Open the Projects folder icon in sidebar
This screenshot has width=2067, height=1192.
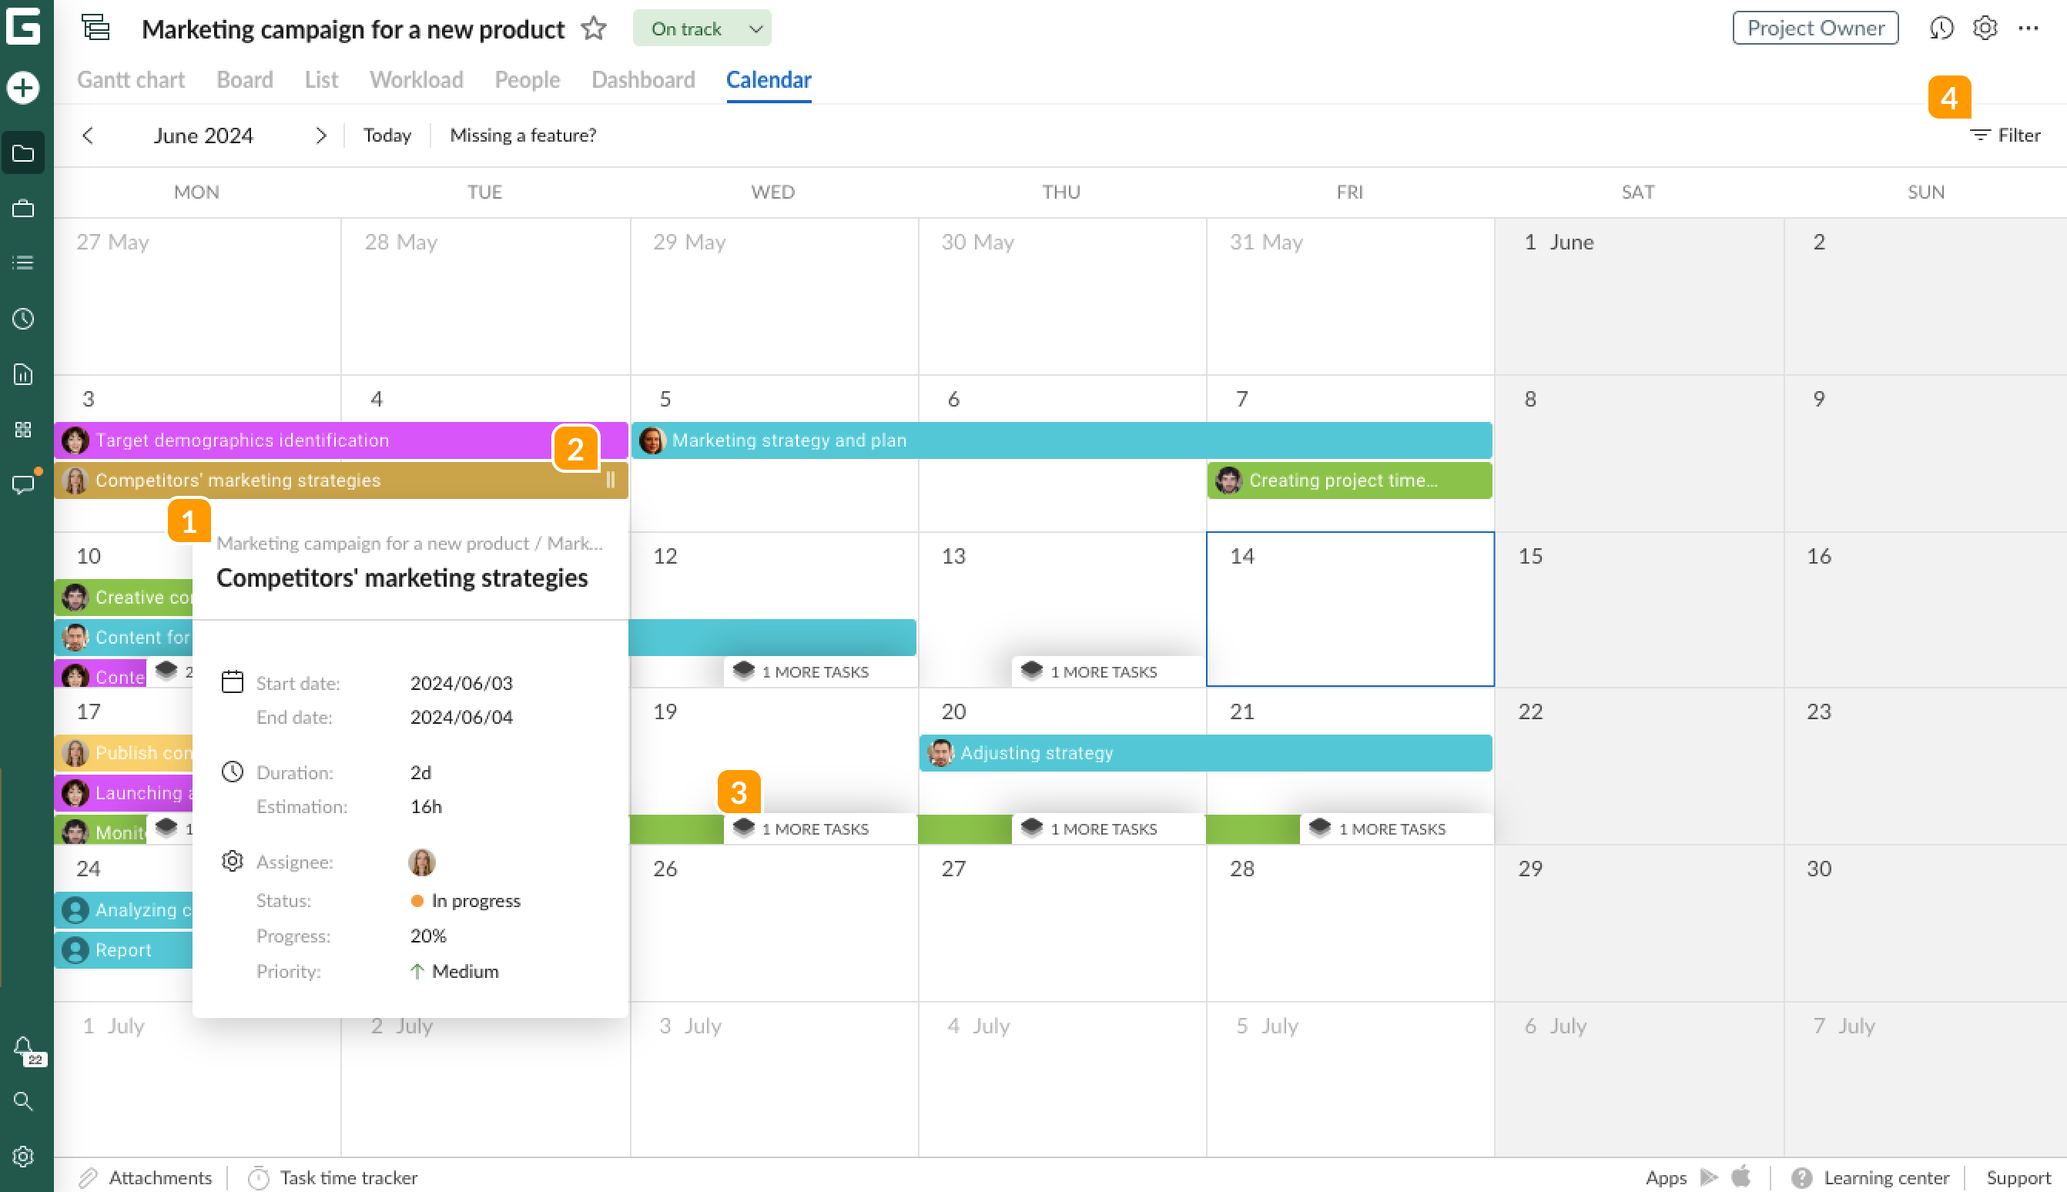(22, 153)
